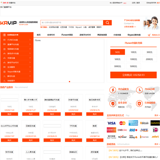Pick the 5000元 recharge amount option

pyautogui.click(x=133, y=66)
